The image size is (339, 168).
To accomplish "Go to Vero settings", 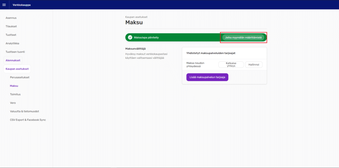I will pyautogui.click(x=13, y=103).
